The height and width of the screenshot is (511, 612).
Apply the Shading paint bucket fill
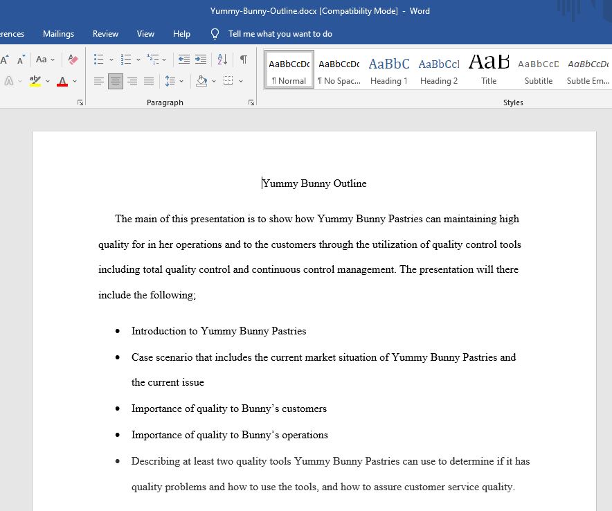201,81
